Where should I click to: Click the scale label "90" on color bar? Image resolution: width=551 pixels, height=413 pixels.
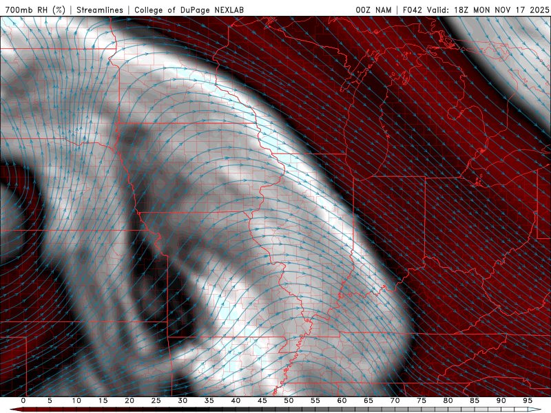point(501,401)
